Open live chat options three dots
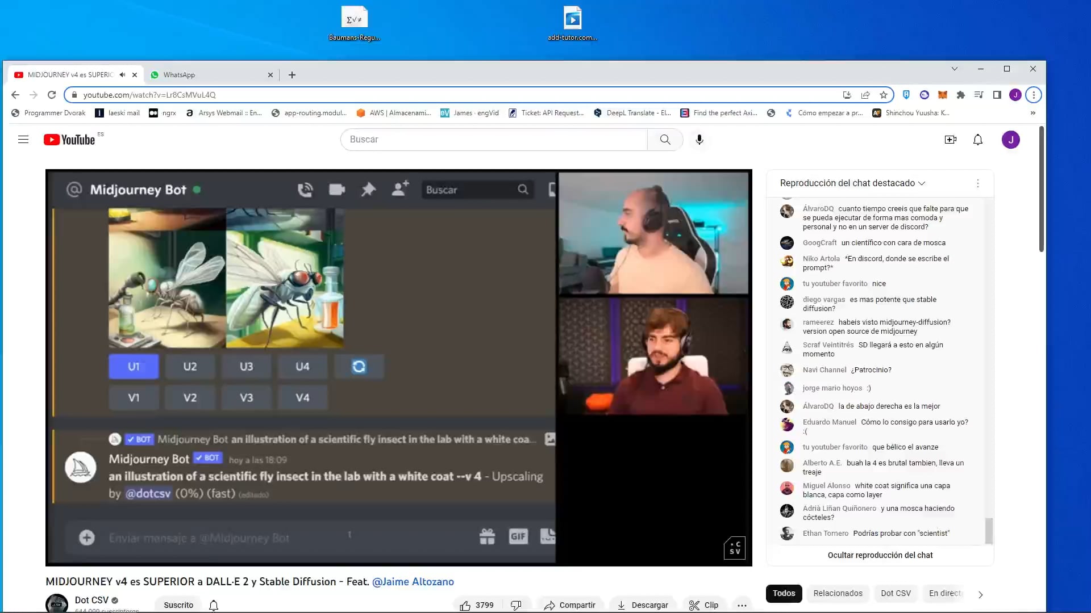 point(978,183)
